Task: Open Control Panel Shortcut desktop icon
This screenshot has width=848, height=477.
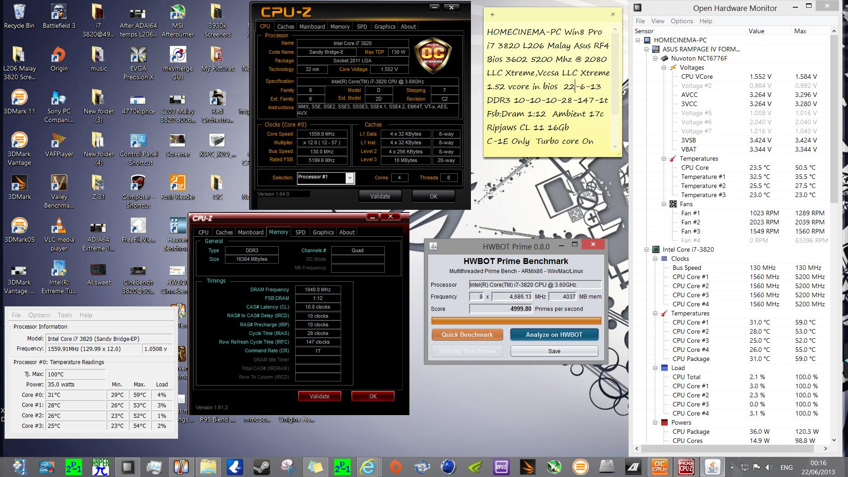Action: (x=138, y=149)
